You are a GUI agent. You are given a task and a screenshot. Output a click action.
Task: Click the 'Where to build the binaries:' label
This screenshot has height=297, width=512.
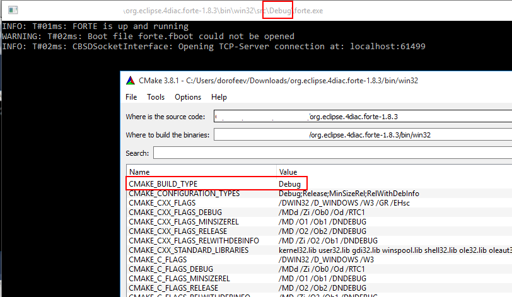(168, 135)
